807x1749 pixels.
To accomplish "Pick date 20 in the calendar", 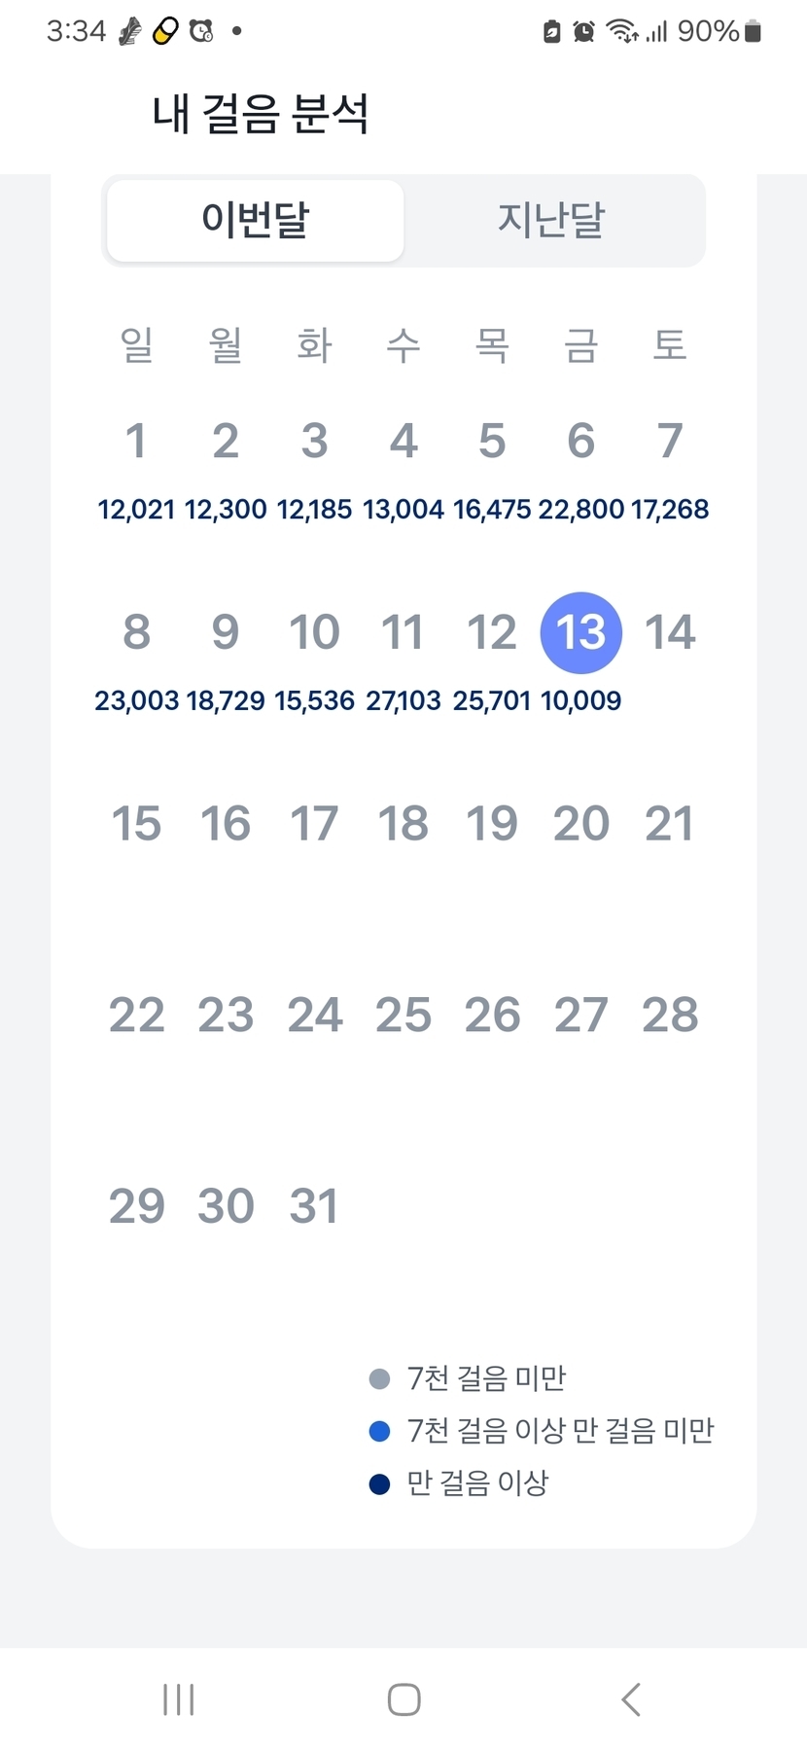I will (580, 824).
